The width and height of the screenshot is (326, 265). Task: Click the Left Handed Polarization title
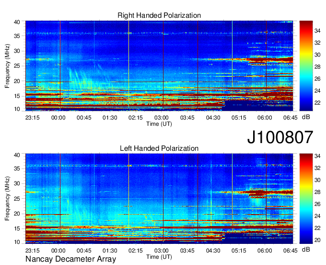pos(159,148)
